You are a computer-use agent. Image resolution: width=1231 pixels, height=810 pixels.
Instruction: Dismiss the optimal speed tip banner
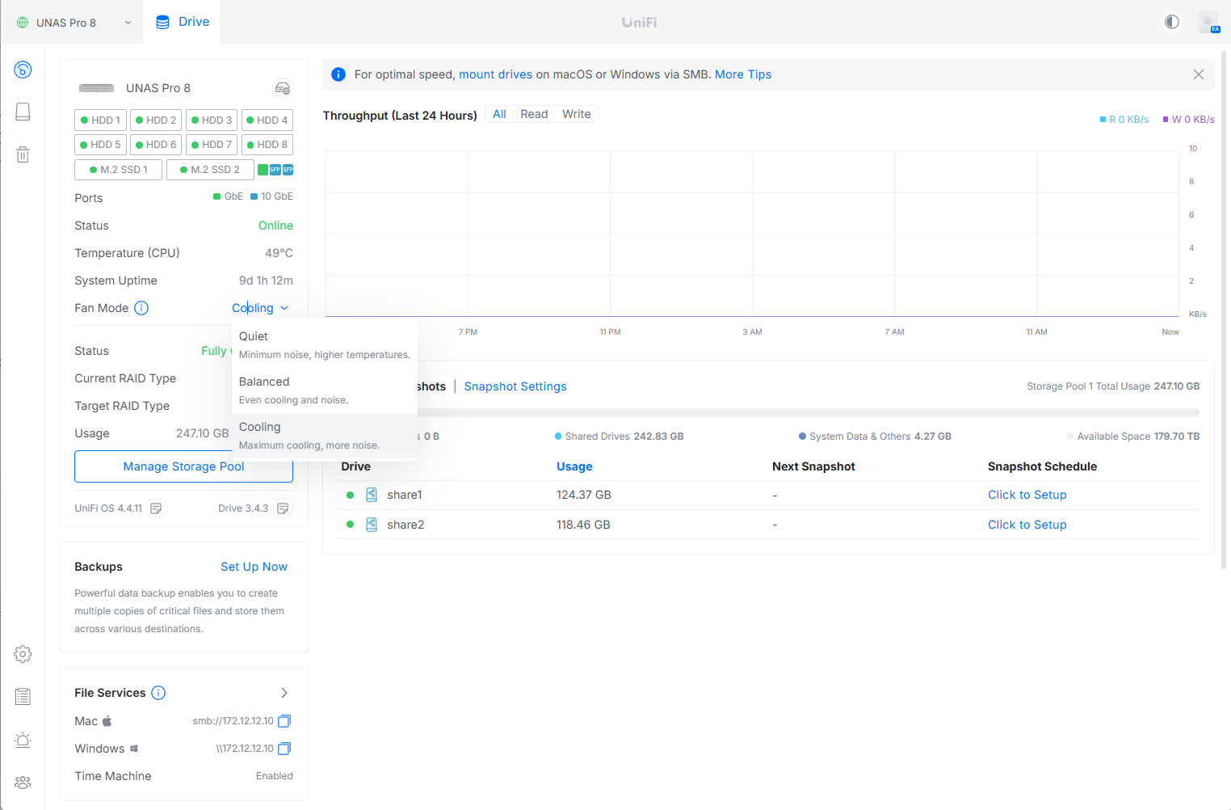[1199, 74]
